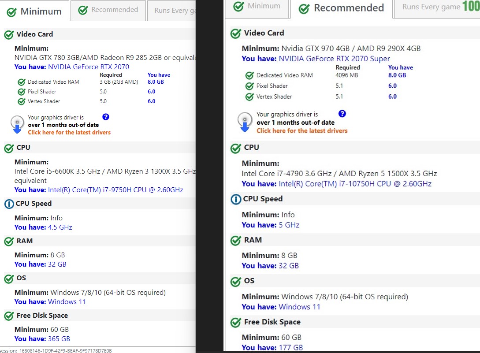
Task: Click Windows 11 value in right panel
Action: click(x=299, y=307)
